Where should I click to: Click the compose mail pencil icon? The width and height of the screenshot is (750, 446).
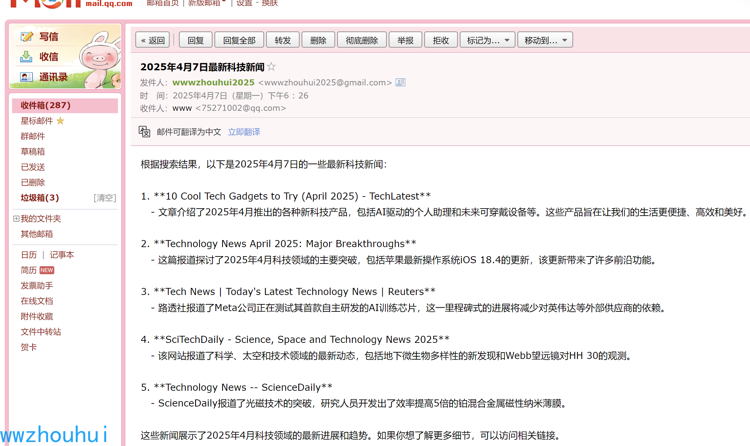[26, 36]
